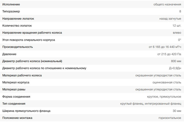Click the "Материал корпуса" label
The height and width of the screenshot is (124, 184).
coord(16,82)
